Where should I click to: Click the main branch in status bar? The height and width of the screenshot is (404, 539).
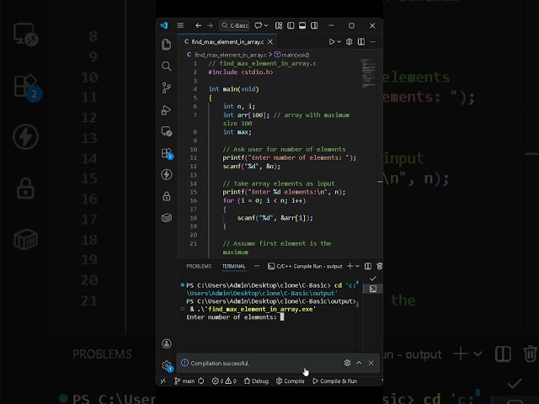184,380
